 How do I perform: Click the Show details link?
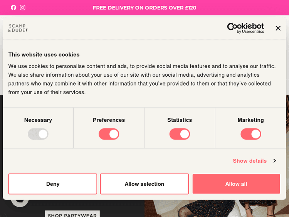250,161
